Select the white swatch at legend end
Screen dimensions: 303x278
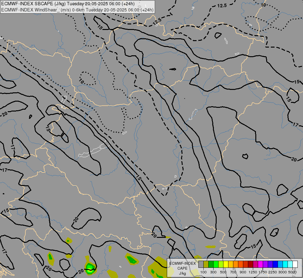coord(295,264)
